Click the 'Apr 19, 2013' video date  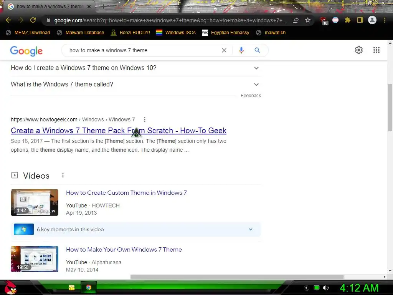click(x=81, y=213)
